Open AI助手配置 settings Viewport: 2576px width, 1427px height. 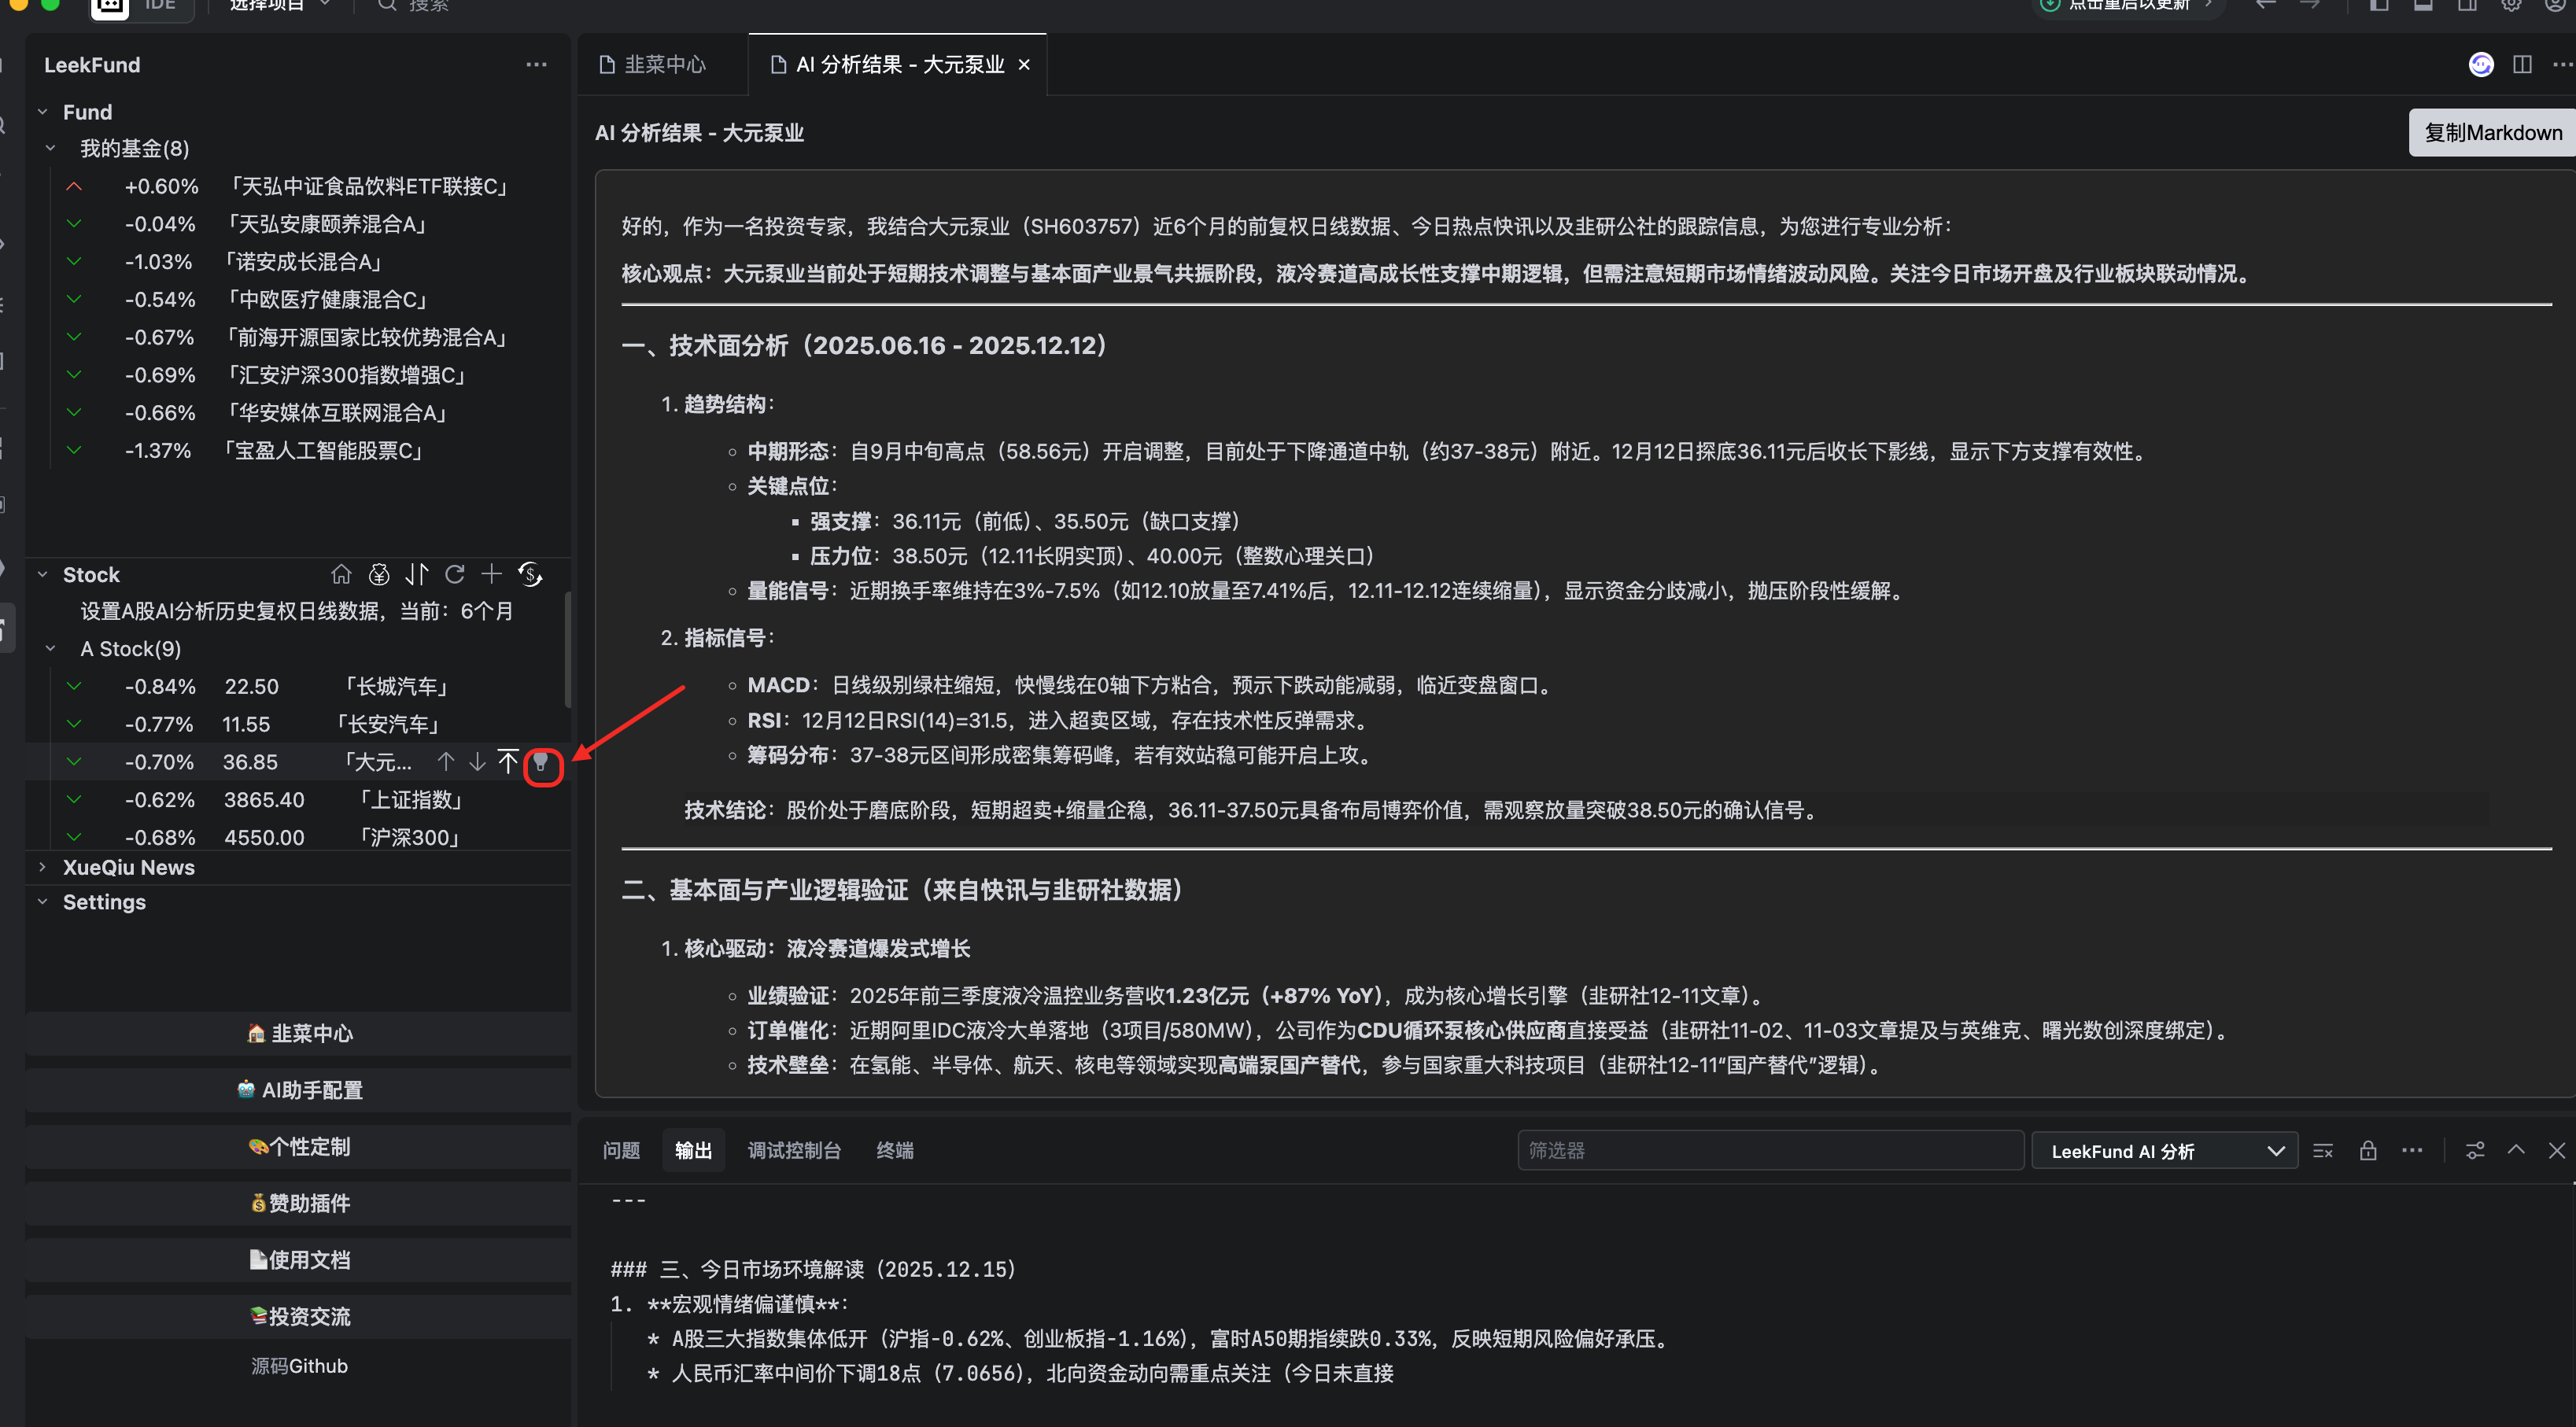click(x=299, y=1090)
